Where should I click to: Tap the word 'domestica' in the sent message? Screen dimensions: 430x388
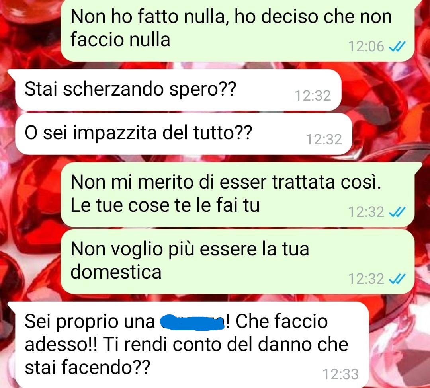116,272
